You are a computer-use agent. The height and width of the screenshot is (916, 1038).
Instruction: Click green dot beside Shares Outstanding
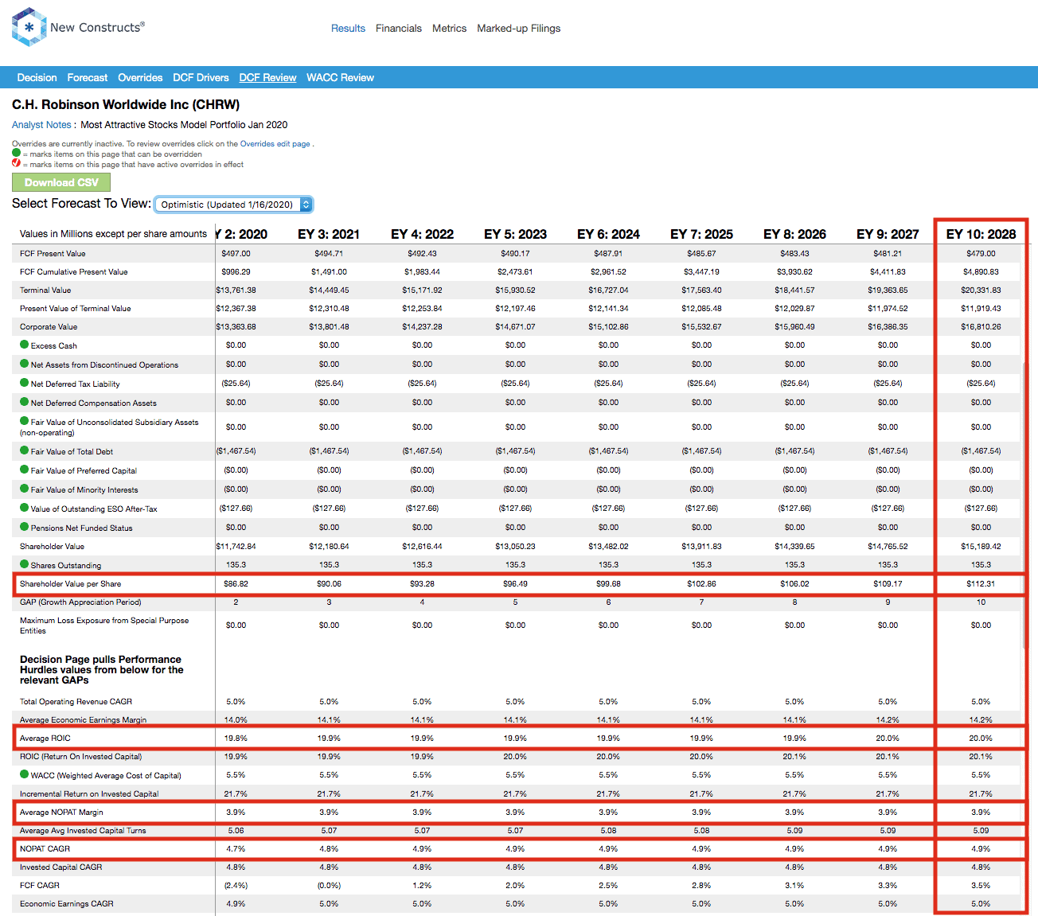(x=25, y=564)
